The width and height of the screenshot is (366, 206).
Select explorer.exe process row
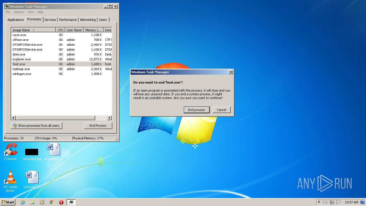(x=61, y=59)
